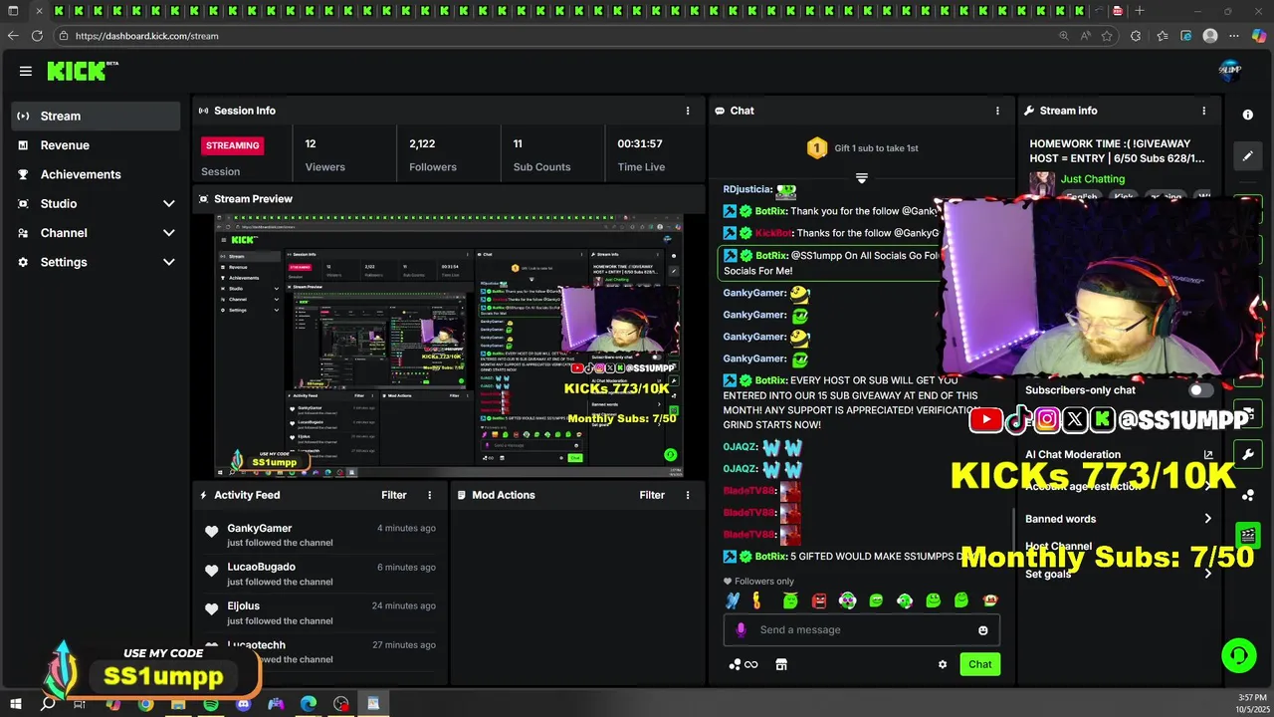Screen dimensions: 1274x717
Task: Expand the Channel sidebar section
Action: (x=169, y=233)
